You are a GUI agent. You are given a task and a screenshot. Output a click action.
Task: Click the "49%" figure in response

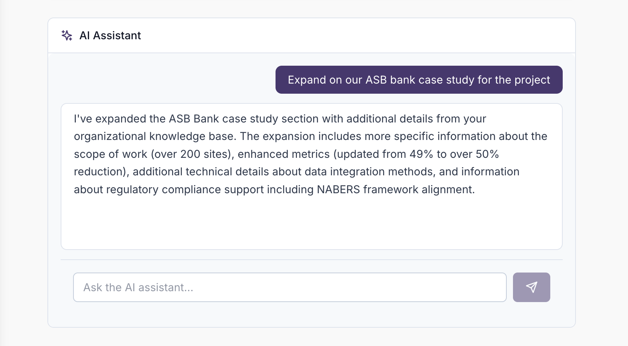click(x=421, y=154)
